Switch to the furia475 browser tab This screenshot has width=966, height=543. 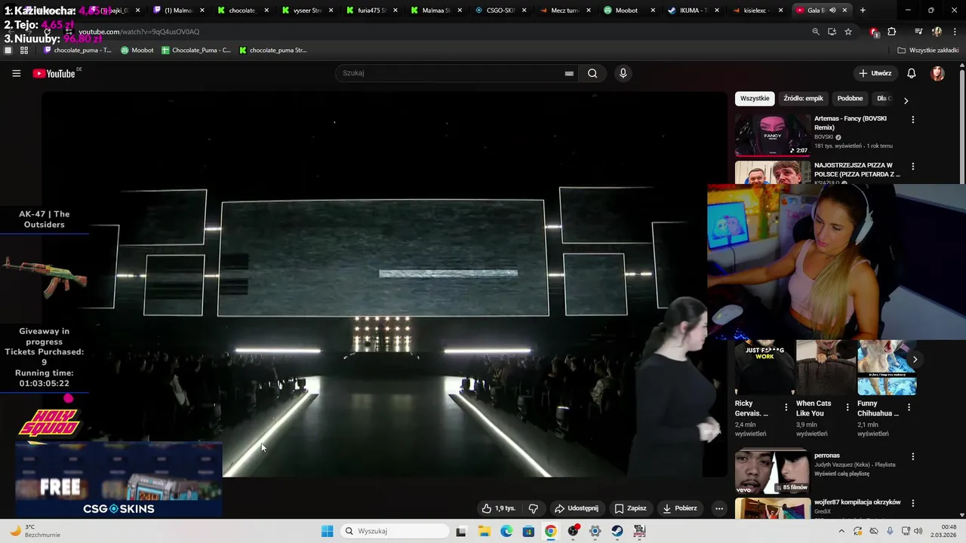[372, 11]
